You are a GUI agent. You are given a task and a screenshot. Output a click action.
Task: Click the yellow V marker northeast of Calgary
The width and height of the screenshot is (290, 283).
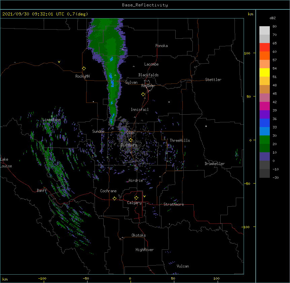tap(144, 196)
